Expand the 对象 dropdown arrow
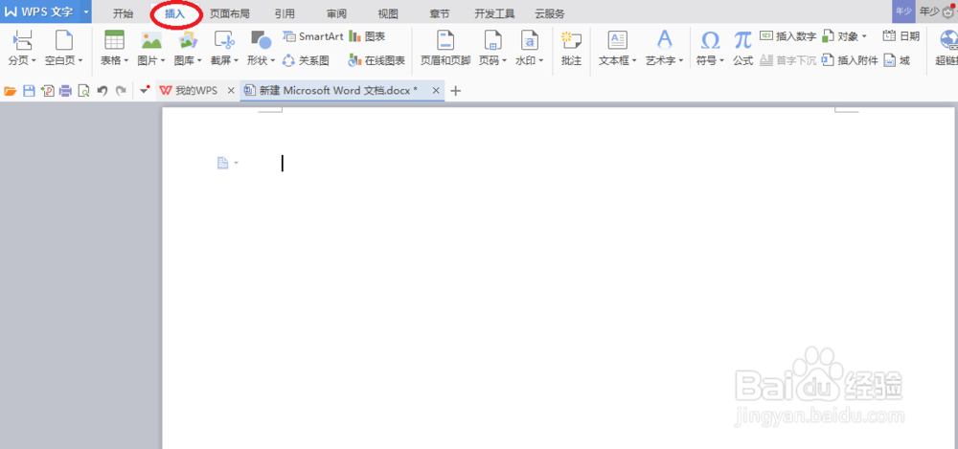Image resolution: width=958 pixels, height=449 pixels. (864, 36)
